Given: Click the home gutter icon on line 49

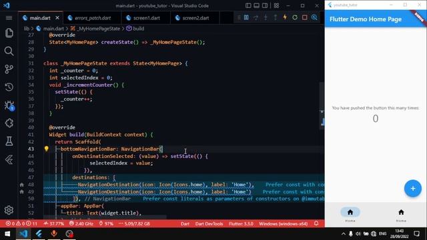Looking at the screenshot, I should (x=21, y=191).
